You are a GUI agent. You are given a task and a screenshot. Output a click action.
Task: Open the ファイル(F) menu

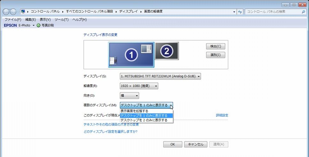13,19
